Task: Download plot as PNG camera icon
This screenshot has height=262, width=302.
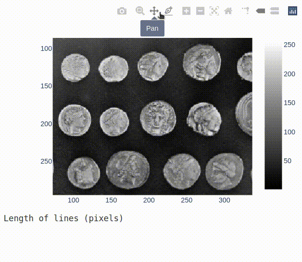Action: [122, 11]
